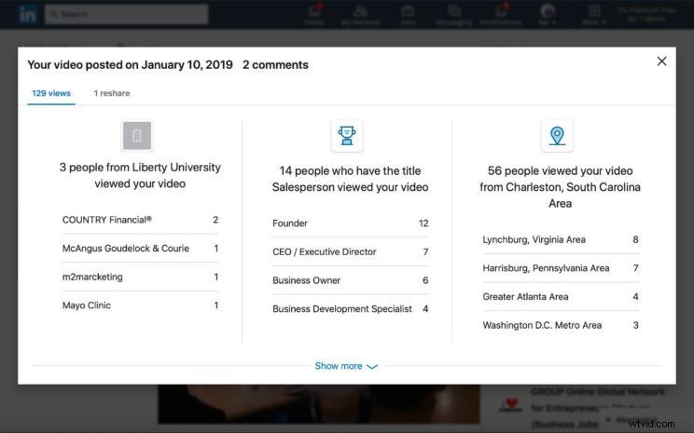Click the Salesperson viewers headline
The image size is (694, 433).
[x=350, y=179]
